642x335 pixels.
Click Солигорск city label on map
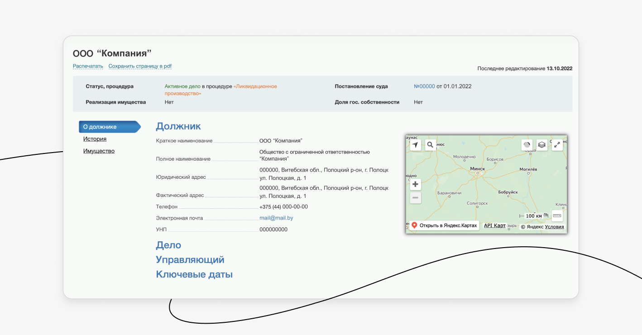[477, 203]
